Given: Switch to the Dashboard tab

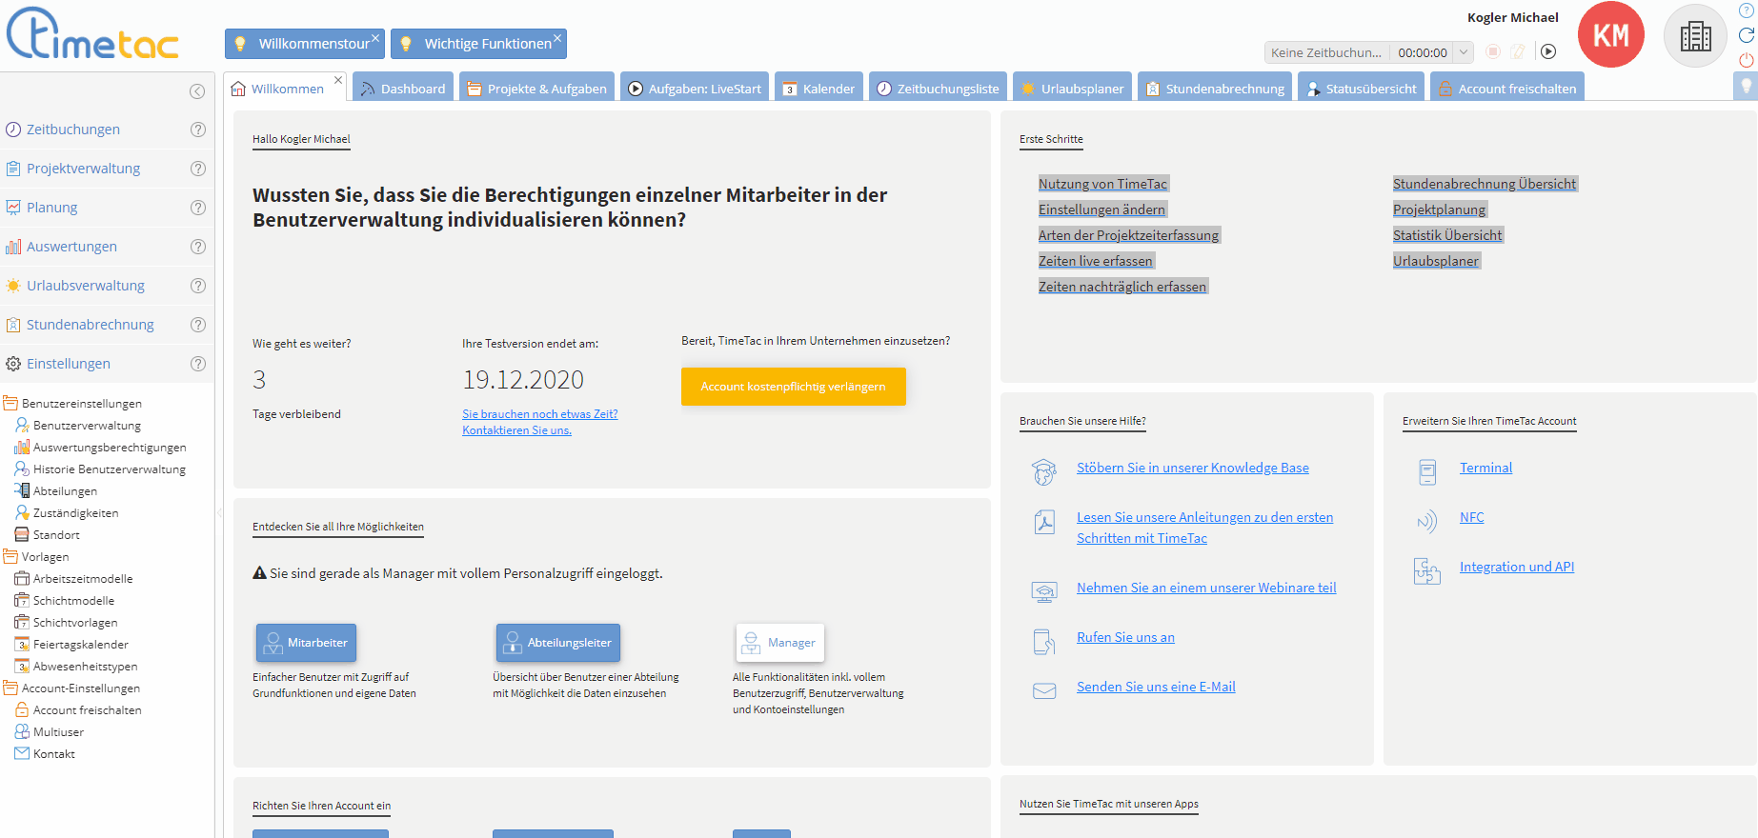Looking at the screenshot, I should (403, 89).
